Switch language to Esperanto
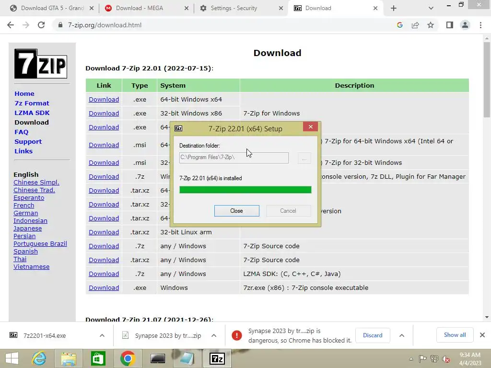 pyautogui.click(x=29, y=198)
